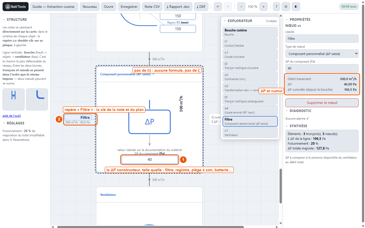This screenshot has height=228, width=365.
Task: Click the undo arrow icon
Action: tap(218, 7)
